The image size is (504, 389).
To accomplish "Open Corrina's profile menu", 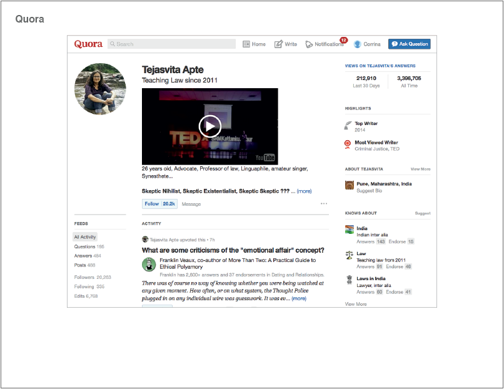I will (x=367, y=44).
